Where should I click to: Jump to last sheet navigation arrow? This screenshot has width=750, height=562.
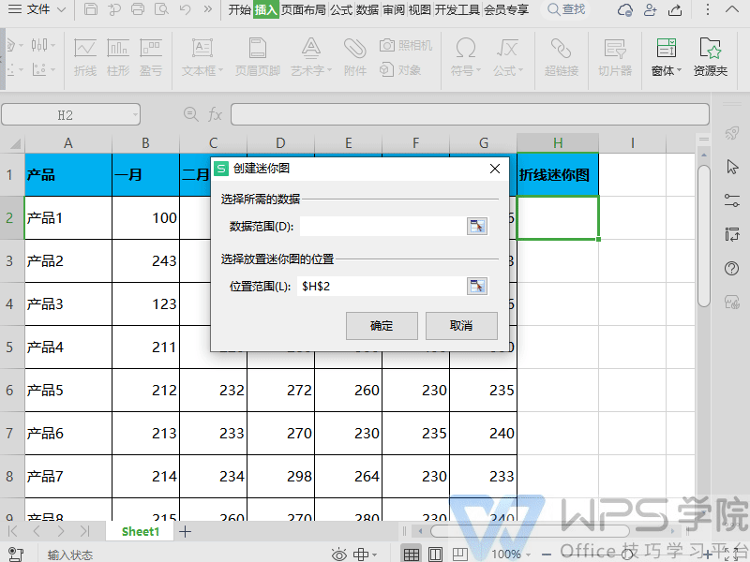tap(84, 531)
